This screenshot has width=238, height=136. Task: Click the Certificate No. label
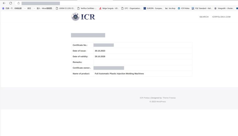pos(80,45)
